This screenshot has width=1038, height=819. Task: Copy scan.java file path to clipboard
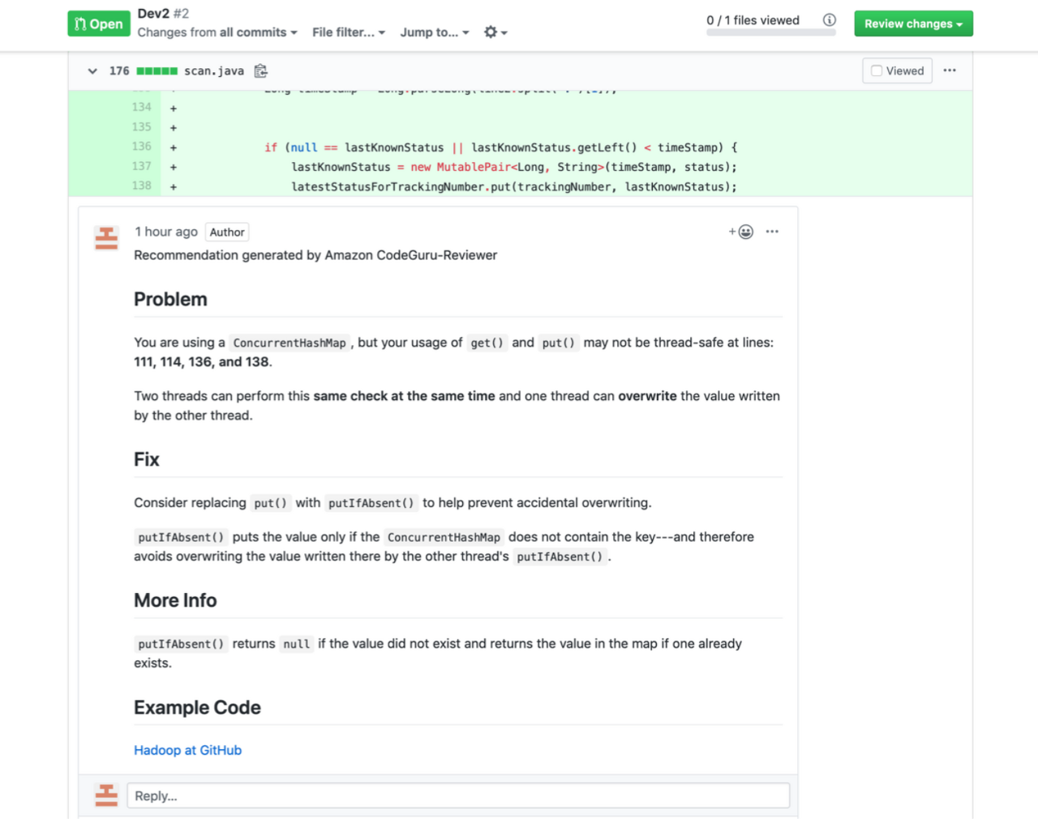[260, 71]
